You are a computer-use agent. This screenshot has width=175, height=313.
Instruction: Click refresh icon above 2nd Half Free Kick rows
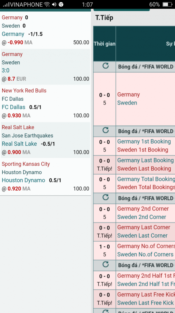point(105,264)
